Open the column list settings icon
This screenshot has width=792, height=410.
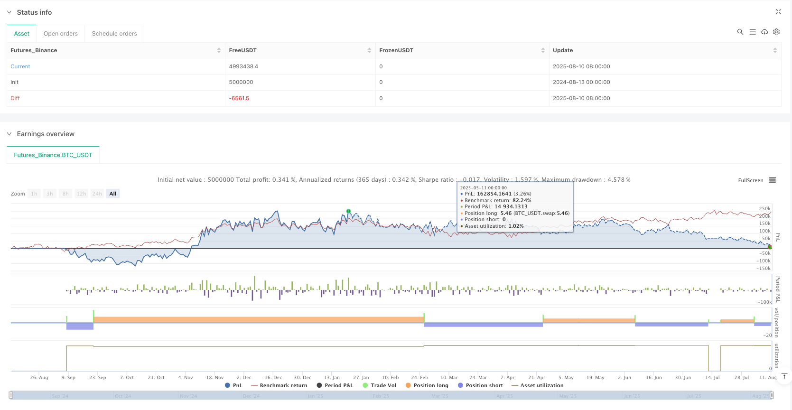752,32
